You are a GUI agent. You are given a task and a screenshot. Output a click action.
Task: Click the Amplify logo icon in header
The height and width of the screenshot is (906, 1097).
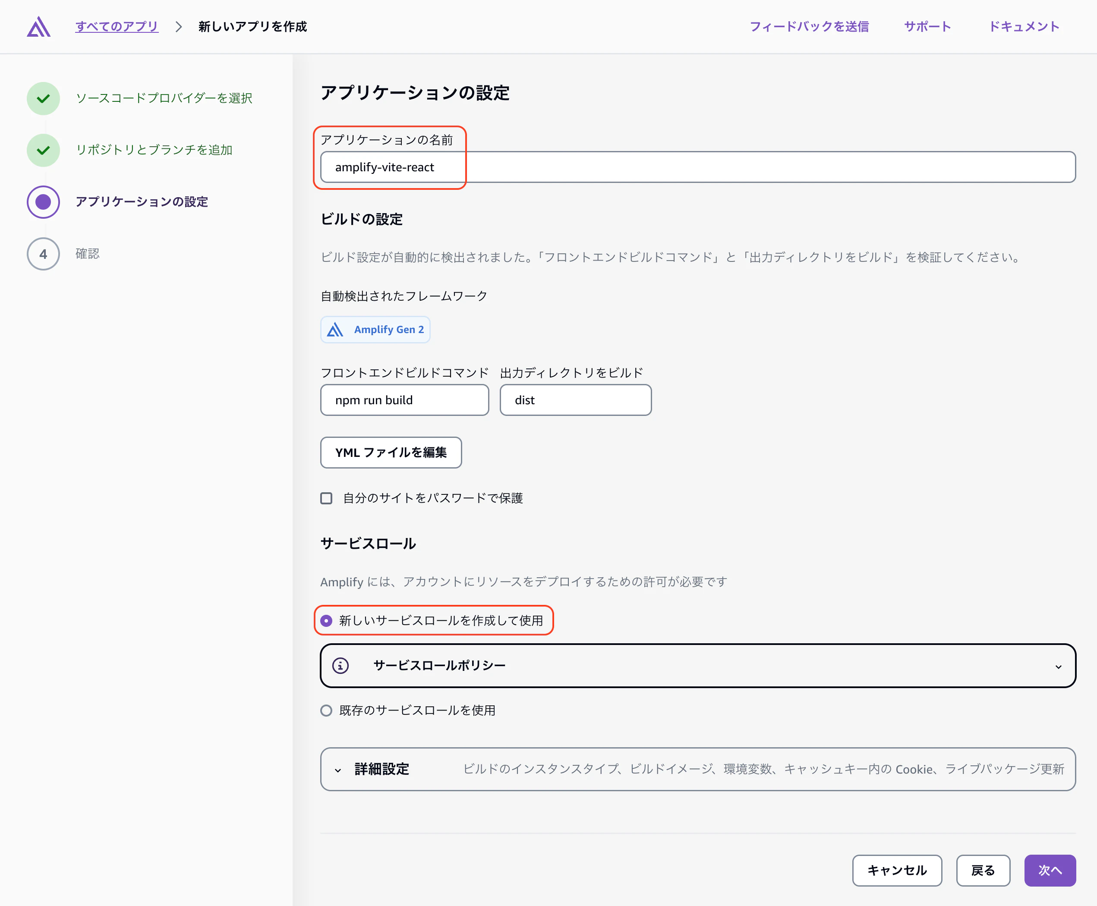pyautogui.click(x=39, y=27)
